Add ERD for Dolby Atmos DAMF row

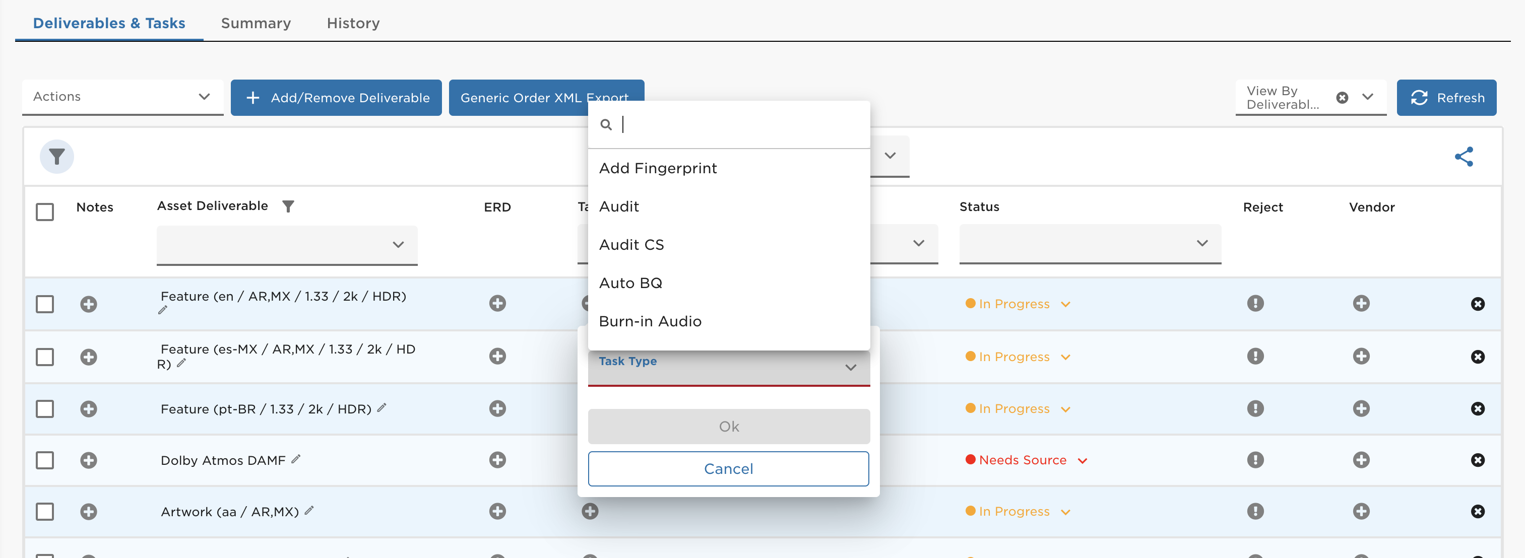coord(498,460)
